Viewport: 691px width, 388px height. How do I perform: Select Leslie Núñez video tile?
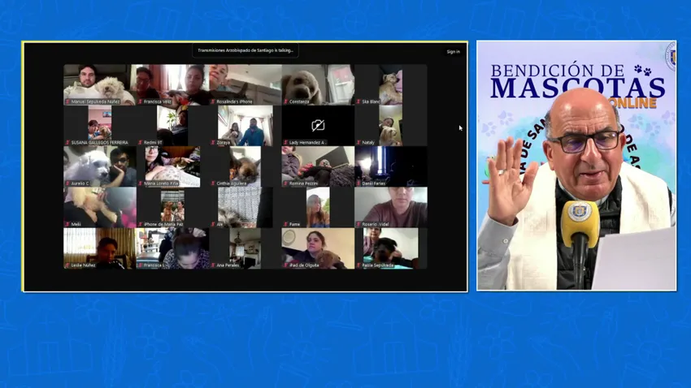pos(99,247)
